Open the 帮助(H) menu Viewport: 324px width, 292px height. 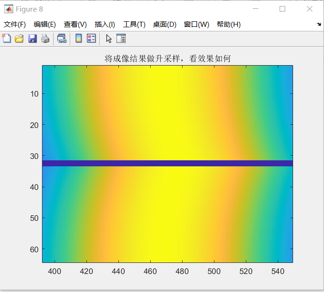[229, 24]
